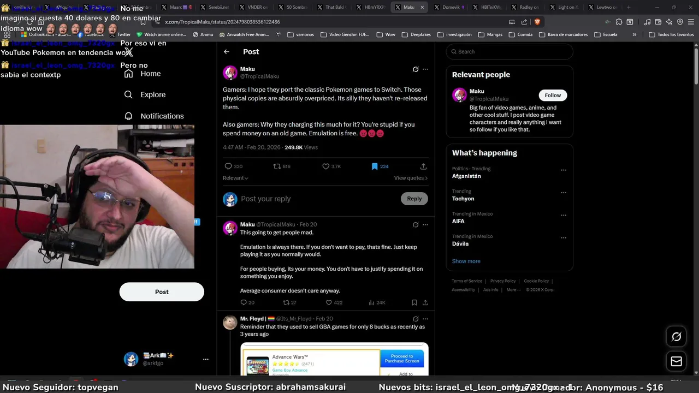Open Privacy Policy footer link
The height and width of the screenshot is (393, 699).
[x=503, y=281]
